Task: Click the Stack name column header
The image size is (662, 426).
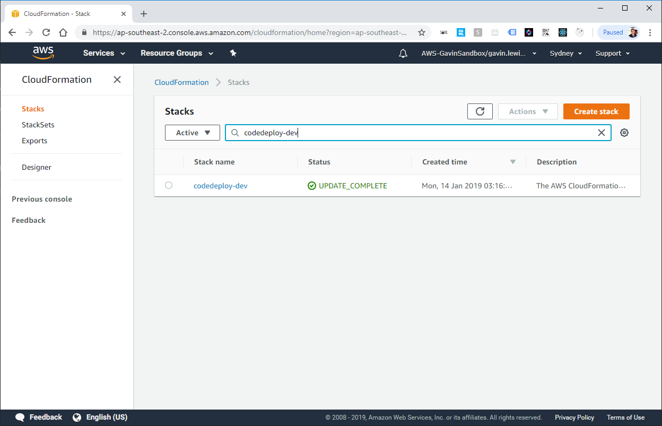Action: (x=214, y=162)
